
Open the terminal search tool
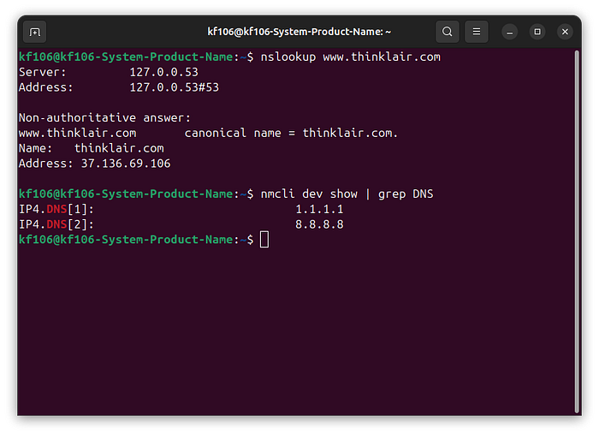tap(448, 32)
